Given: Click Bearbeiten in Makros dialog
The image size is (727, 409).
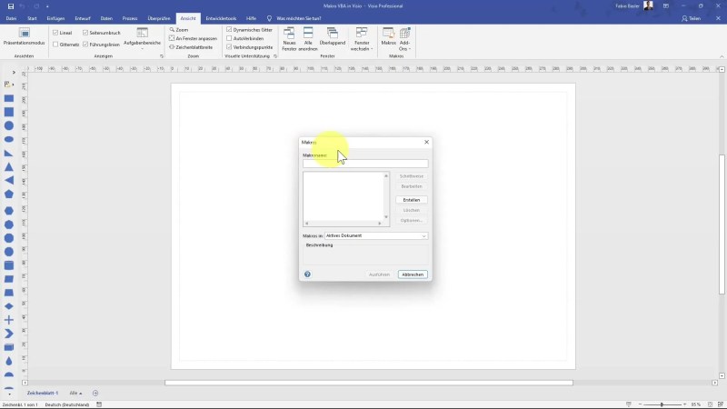Looking at the screenshot, I should point(412,186).
